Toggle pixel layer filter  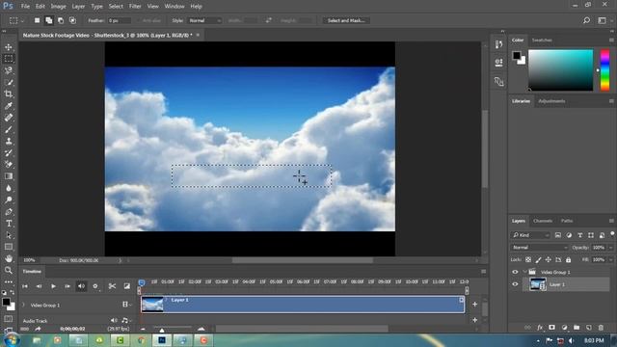coord(557,235)
